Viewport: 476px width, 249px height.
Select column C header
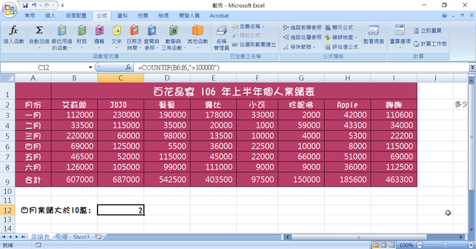(x=121, y=78)
